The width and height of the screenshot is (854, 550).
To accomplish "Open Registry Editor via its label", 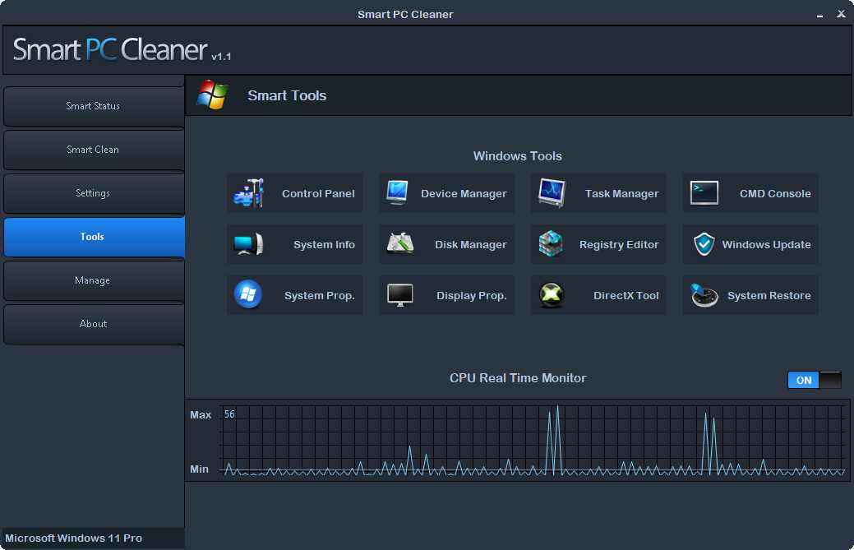I will click(619, 244).
